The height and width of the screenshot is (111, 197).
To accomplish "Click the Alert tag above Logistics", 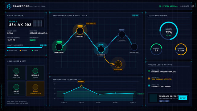I will pos(80,26).
